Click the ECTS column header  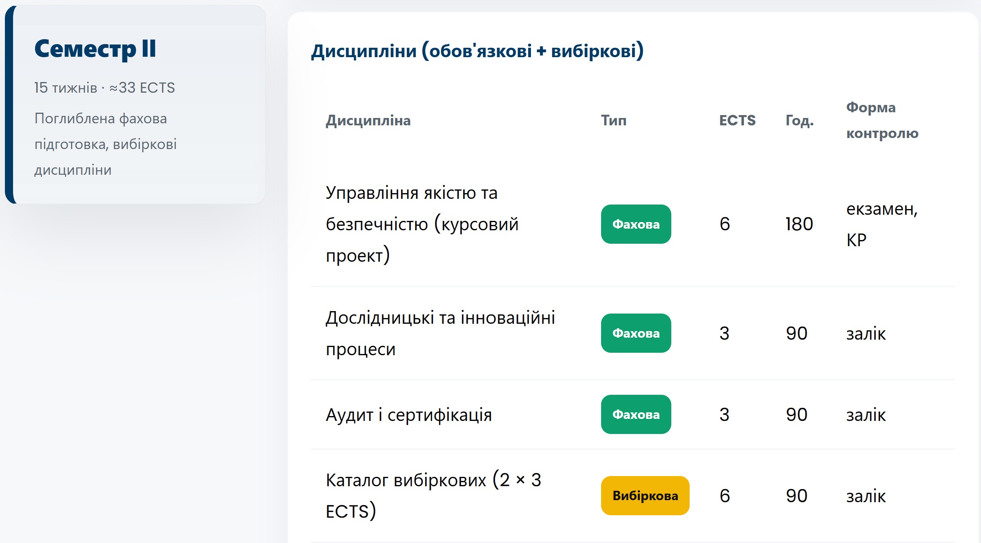tap(737, 120)
